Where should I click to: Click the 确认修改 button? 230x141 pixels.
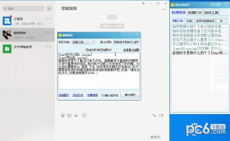tap(130, 95)
